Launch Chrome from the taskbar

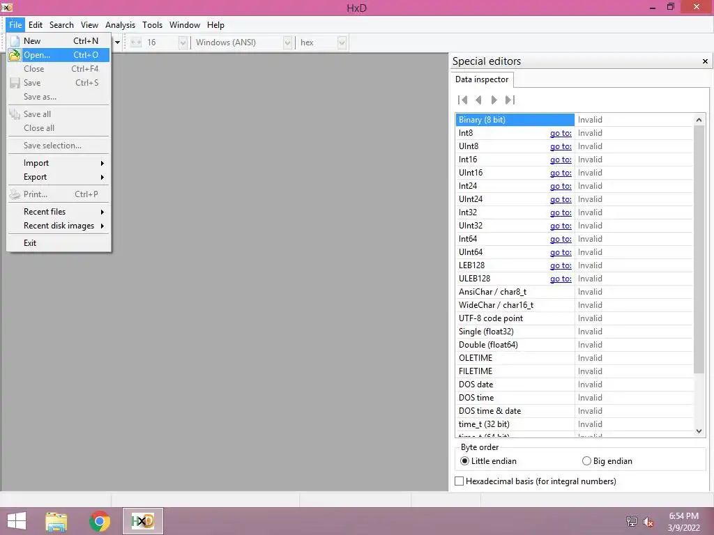[100, 521]
